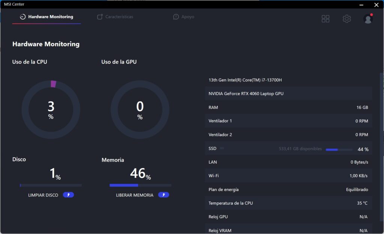Click the GPU usage circular gauge
Screen dimensions: 384x234
click(x=140, y=110)
